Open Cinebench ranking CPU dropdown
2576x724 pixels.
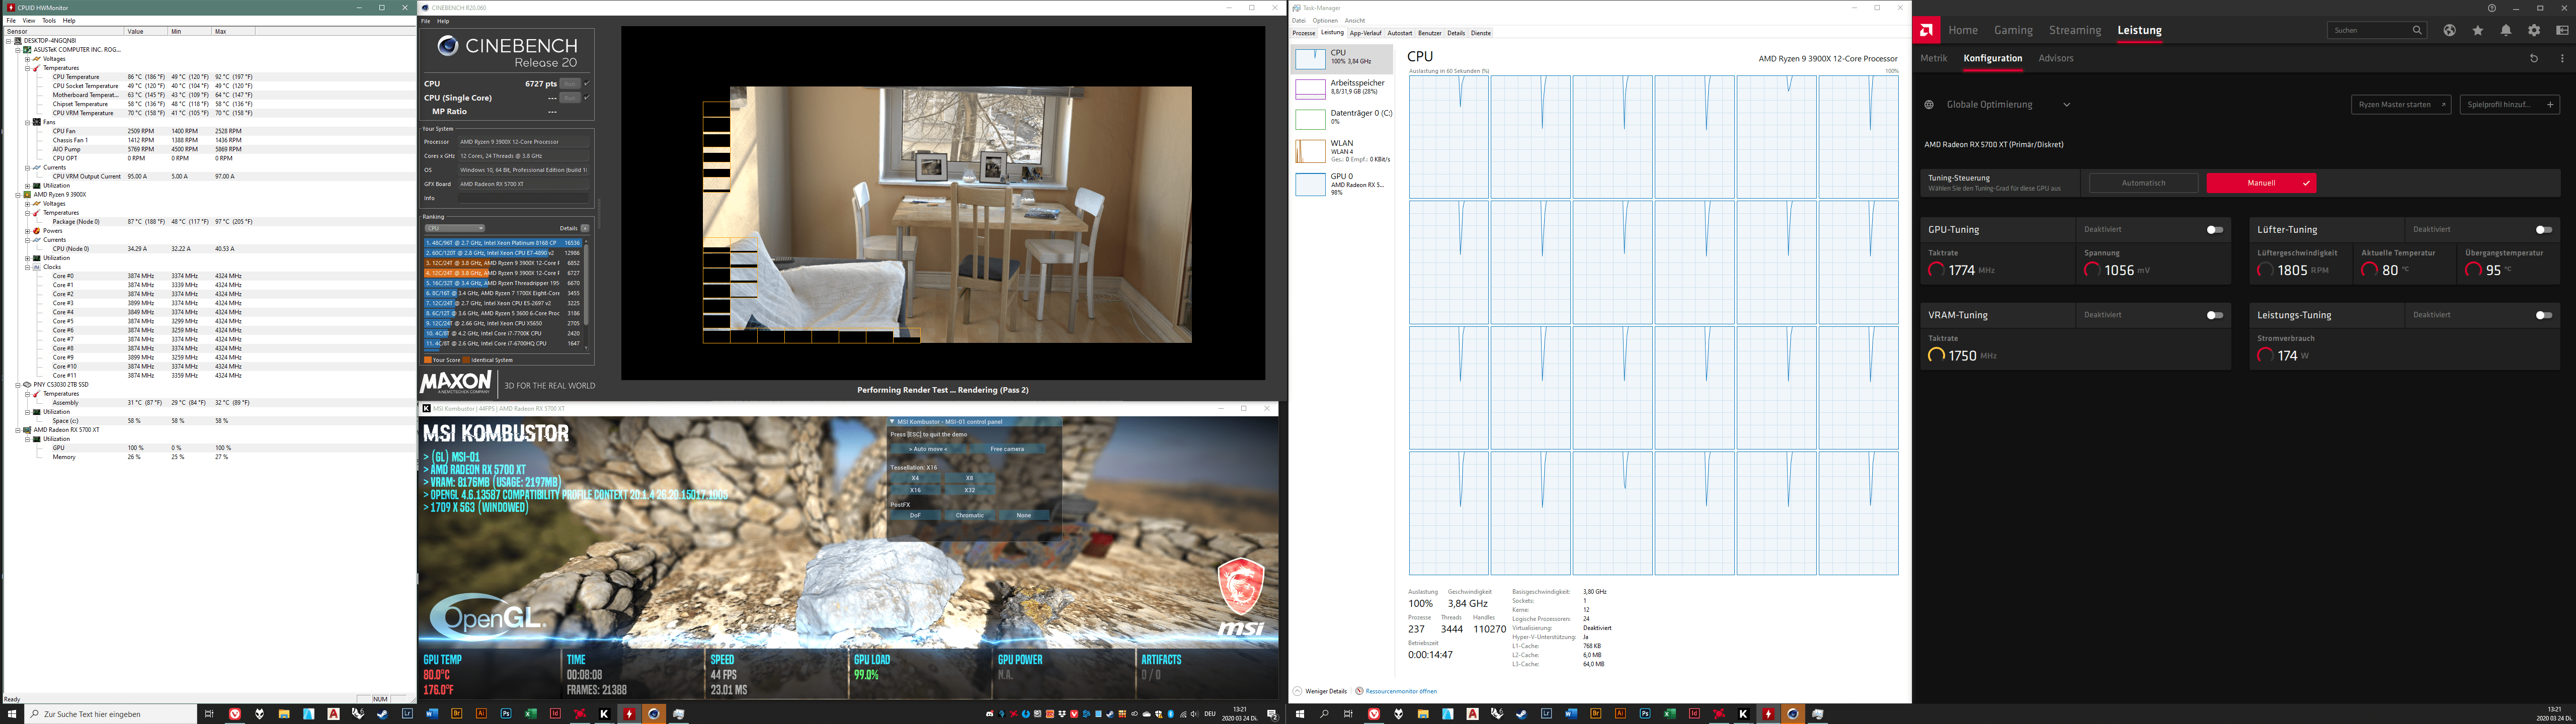pyautogui.click(x=454, y=228)
